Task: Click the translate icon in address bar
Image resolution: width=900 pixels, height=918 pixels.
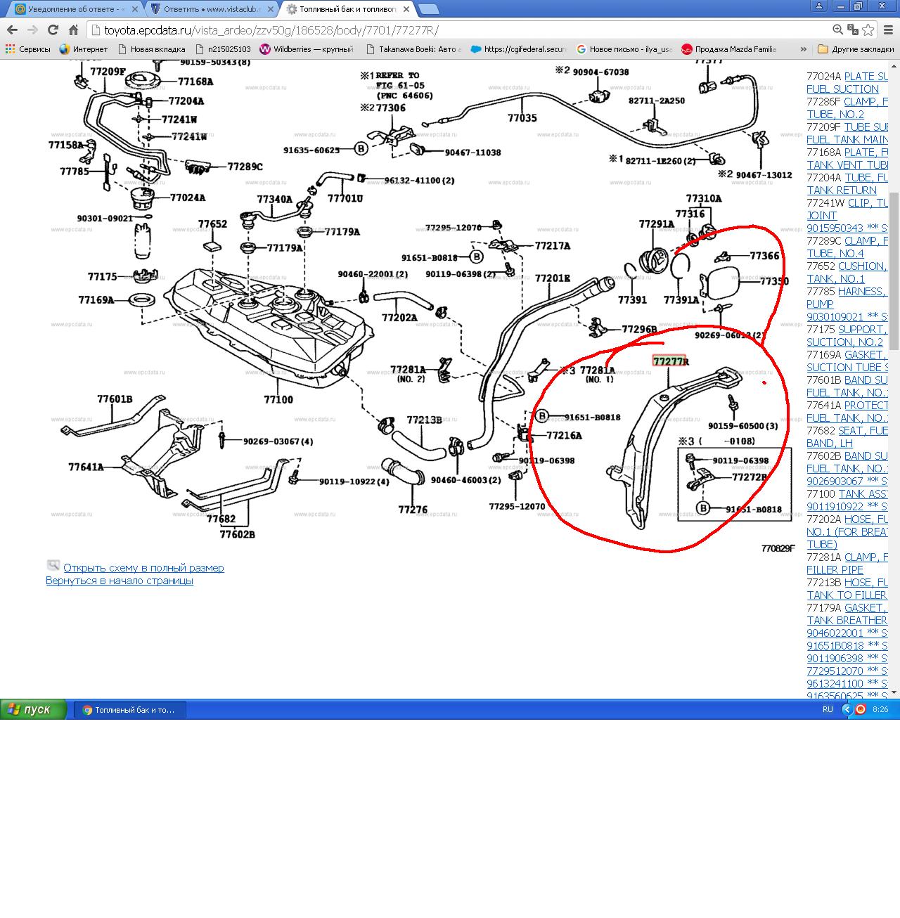Action: pos(853,30)
